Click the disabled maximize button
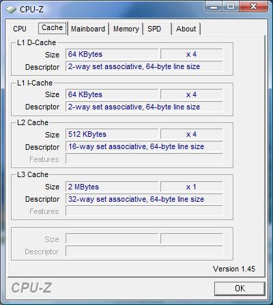This screenshot has height=305, width=273. point(231,6)
